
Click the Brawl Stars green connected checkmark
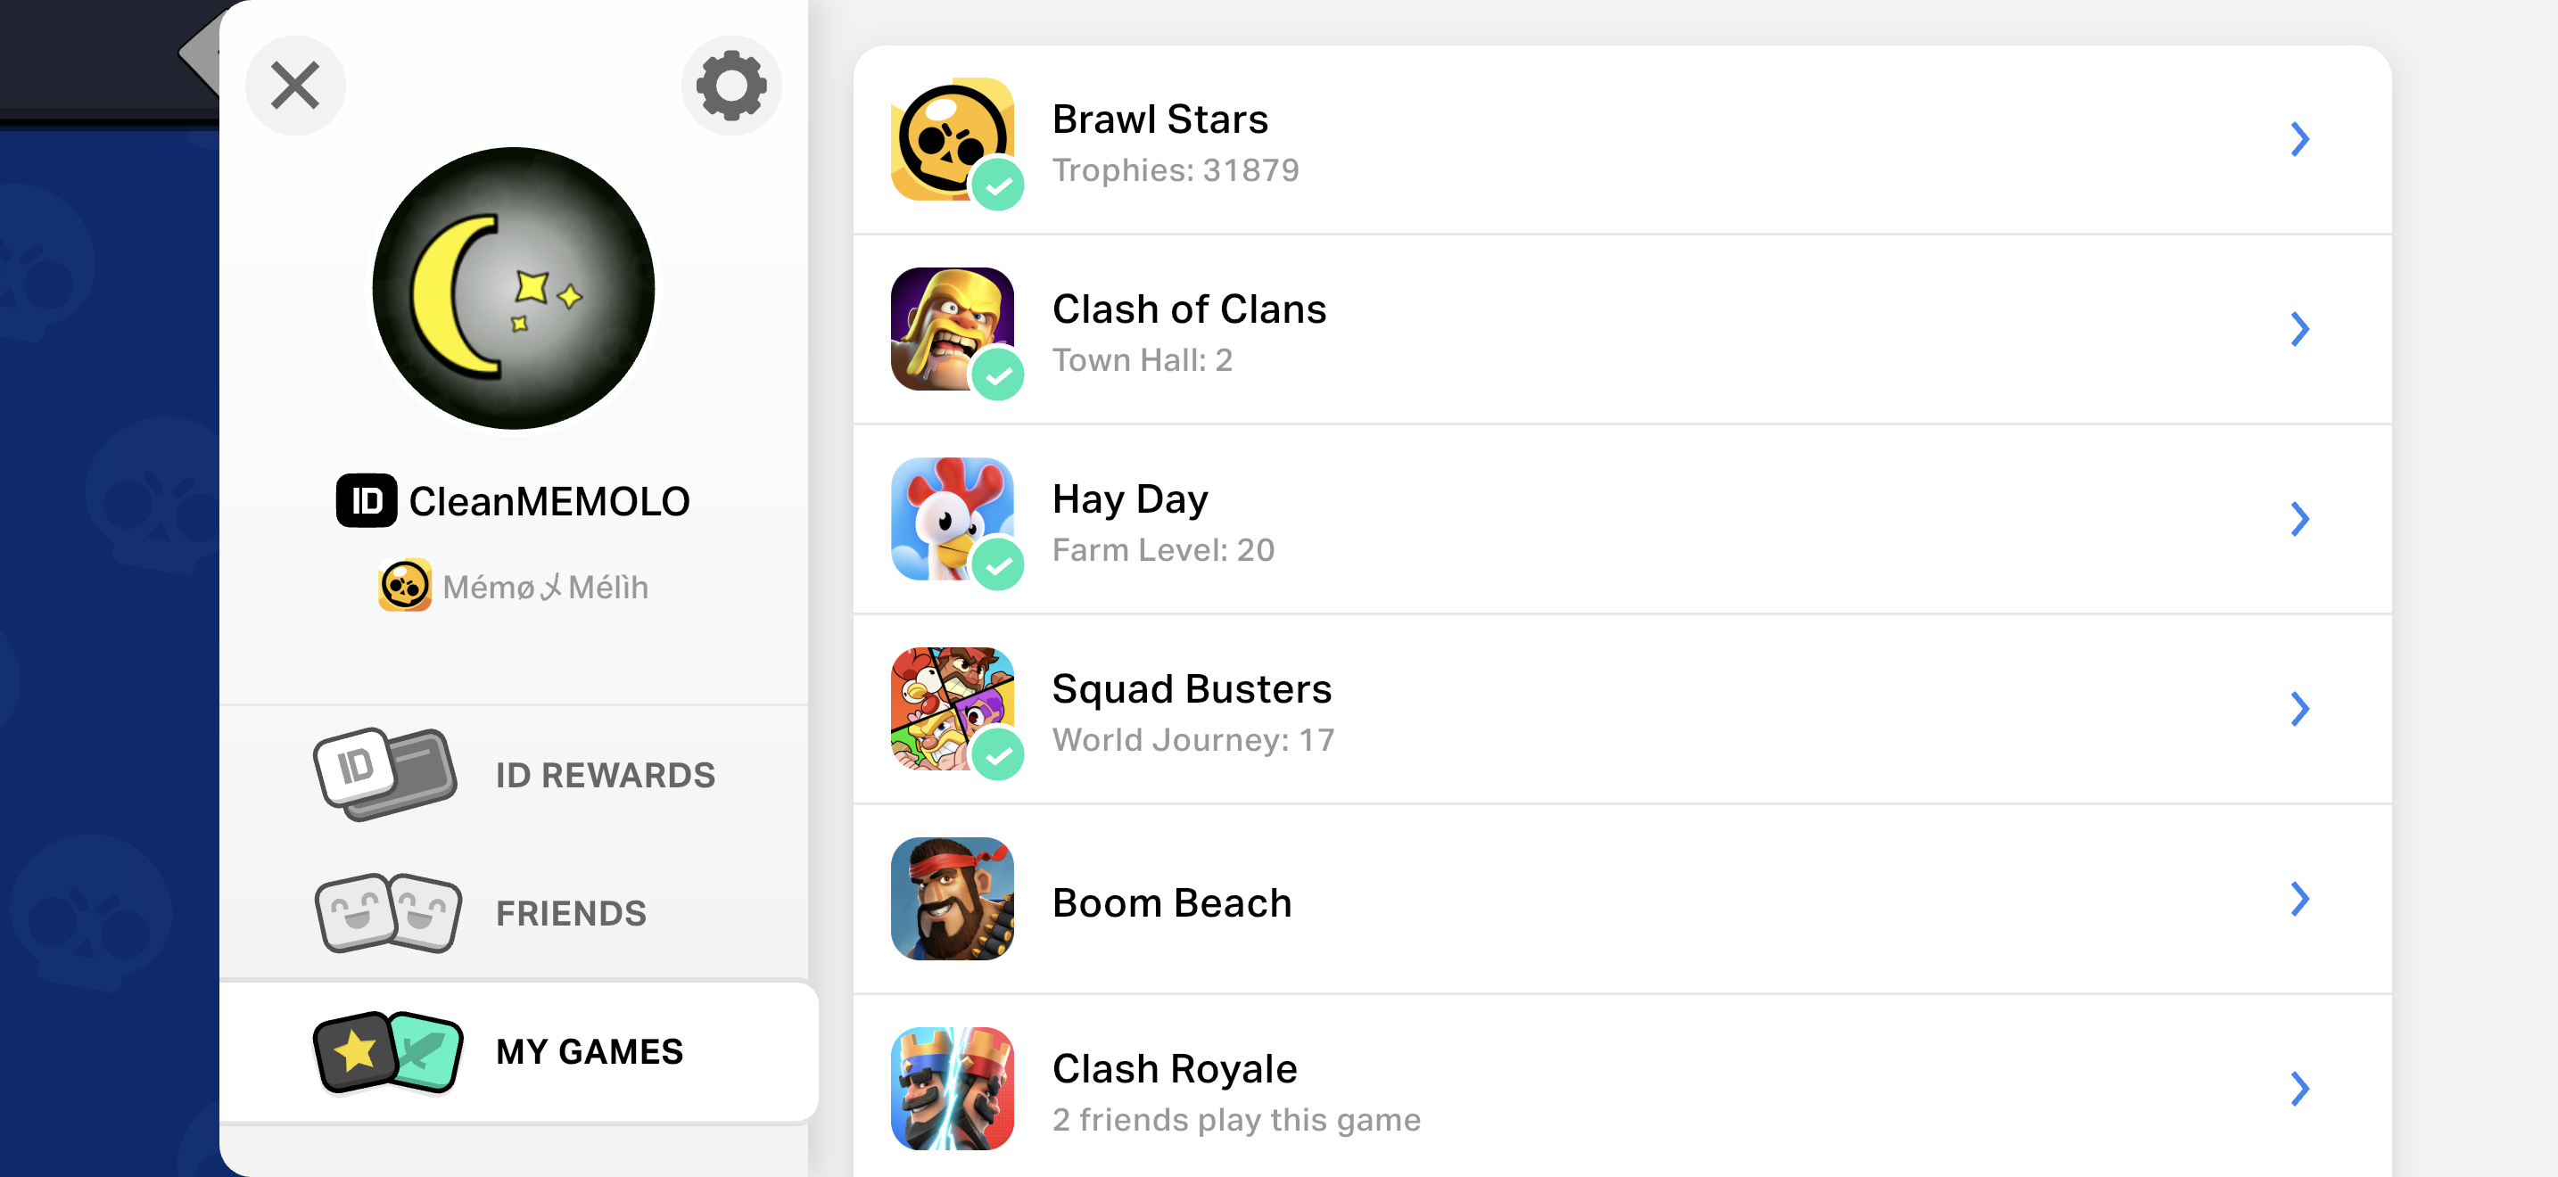pos(998,185)
